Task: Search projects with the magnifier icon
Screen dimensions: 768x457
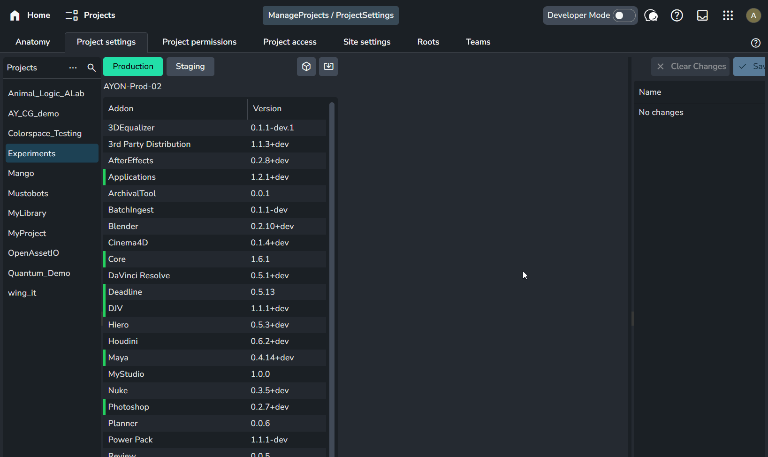Action: (x=91, y=68)
